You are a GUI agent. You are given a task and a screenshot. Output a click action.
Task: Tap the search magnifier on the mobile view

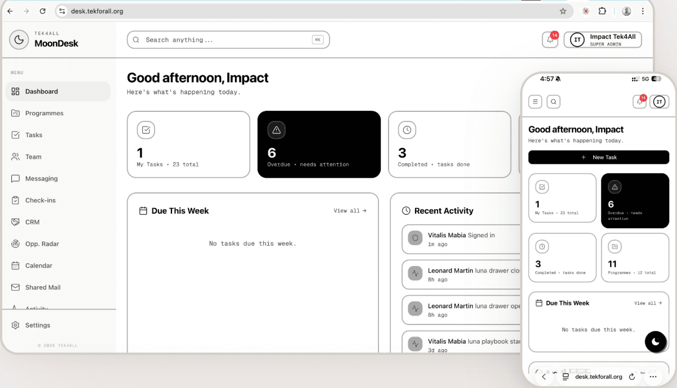553,102
